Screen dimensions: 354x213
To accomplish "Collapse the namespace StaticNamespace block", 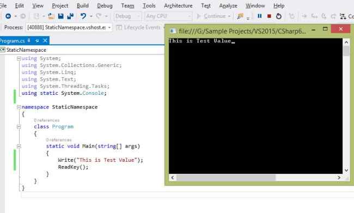I will pyautogui.click(x=19, y=107).
